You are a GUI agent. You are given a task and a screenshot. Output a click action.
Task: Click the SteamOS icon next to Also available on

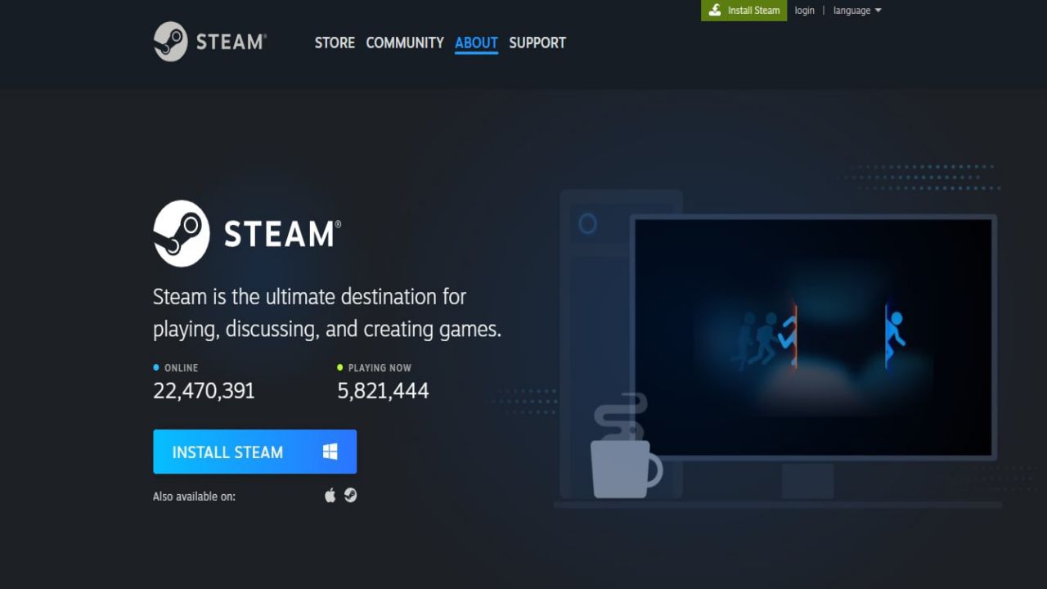(351, 495)
